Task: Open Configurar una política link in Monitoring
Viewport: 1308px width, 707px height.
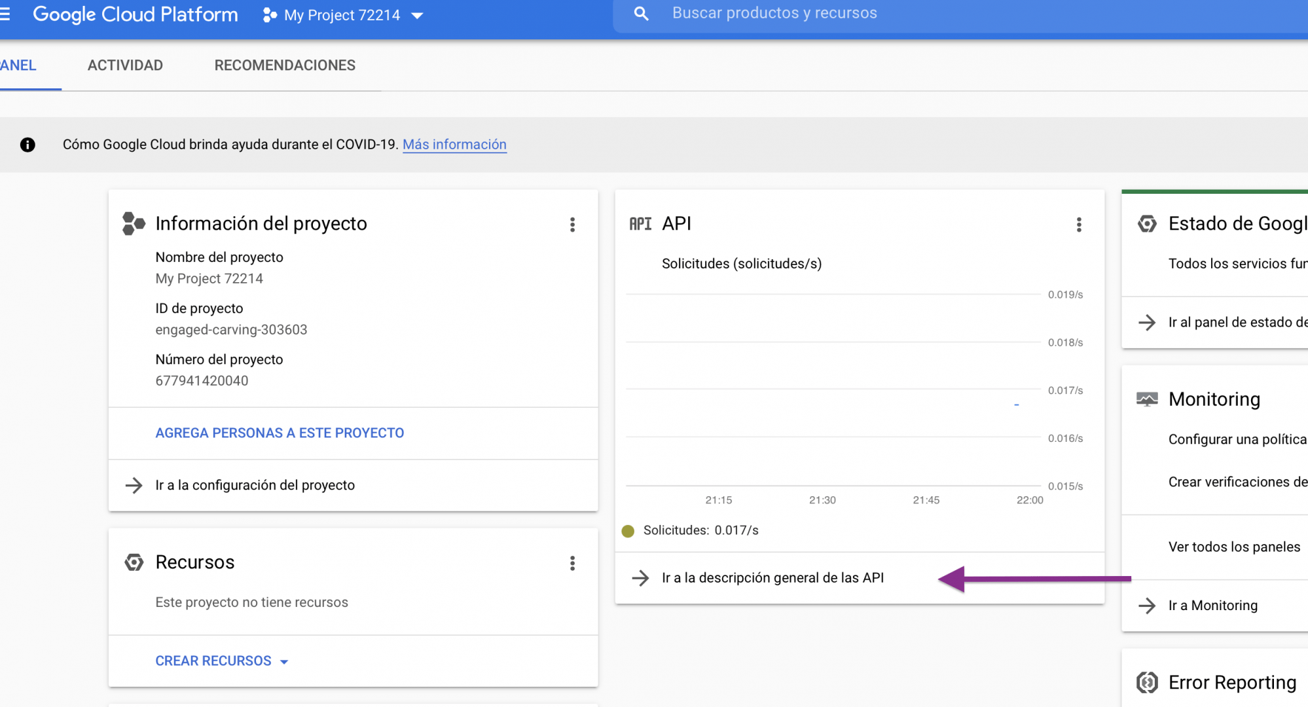Action: tap(1238, 439)
